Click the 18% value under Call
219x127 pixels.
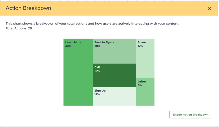click(97, 71)
